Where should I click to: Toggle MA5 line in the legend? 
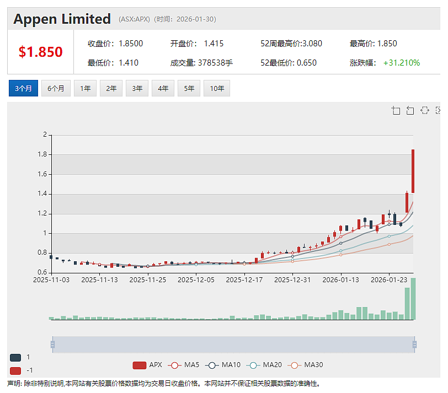click(183, 365)
